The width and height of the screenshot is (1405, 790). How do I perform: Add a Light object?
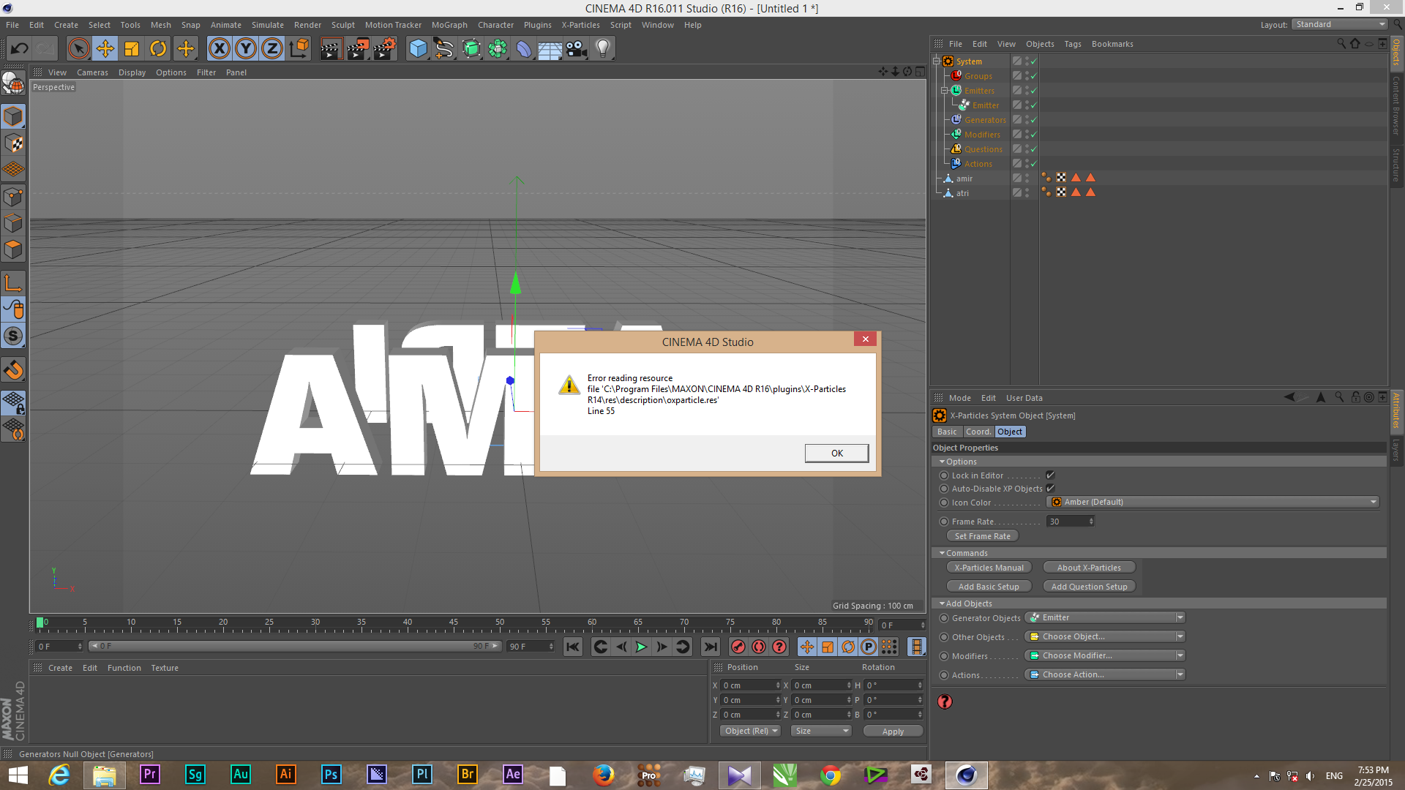(x=603, y=49)
